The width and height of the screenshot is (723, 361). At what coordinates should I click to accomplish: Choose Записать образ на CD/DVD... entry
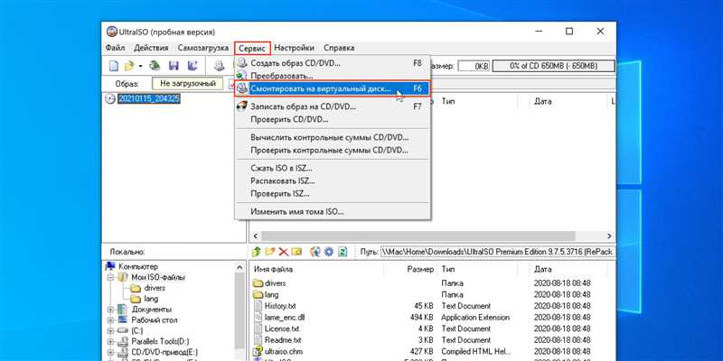[333, 106]
